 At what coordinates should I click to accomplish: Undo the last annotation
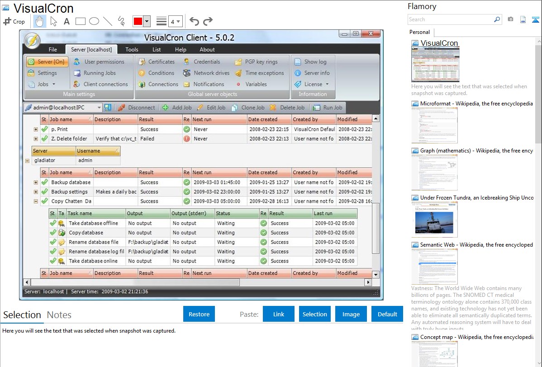pyautogui.click(x=194, y=21)
